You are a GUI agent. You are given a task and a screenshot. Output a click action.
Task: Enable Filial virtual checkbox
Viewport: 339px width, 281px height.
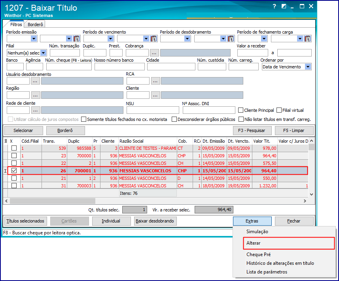pos(279,110)
